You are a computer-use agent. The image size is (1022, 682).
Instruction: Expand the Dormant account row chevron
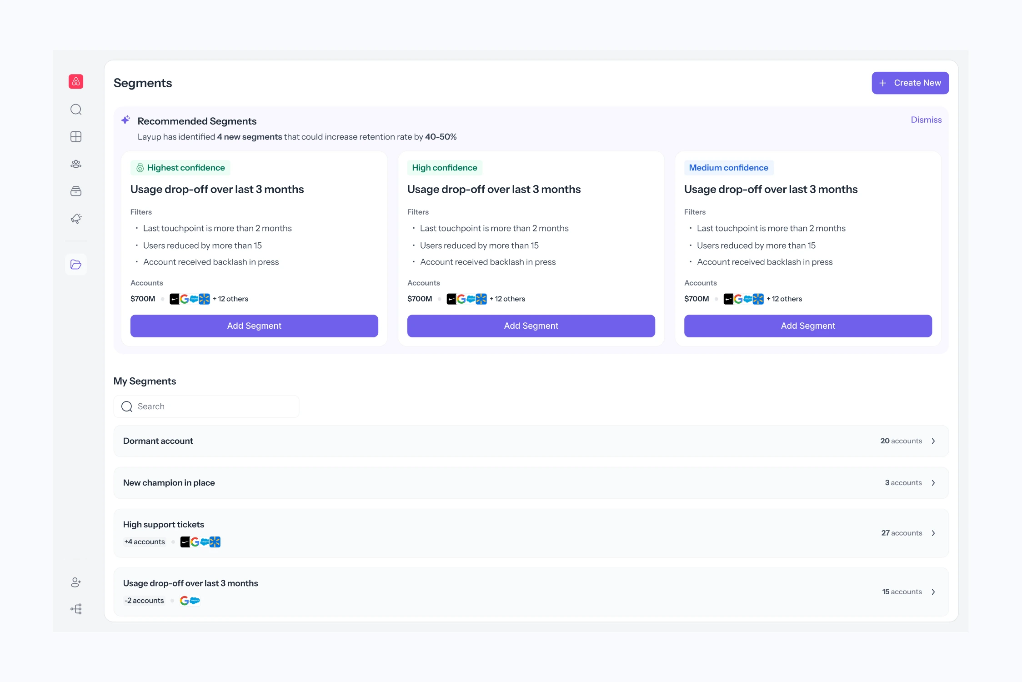933,441
